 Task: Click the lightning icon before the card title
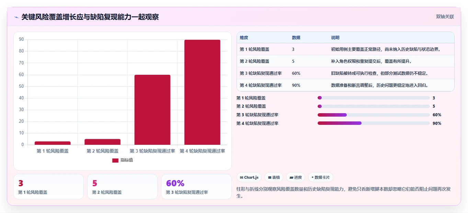coord(16,17)
